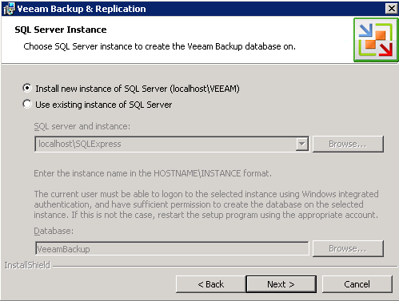Image resolution: width=399 pixels, height=301 pixels.
Task: Proceed with the Next button
Action: pyautogui.click(x=281, y=284)
